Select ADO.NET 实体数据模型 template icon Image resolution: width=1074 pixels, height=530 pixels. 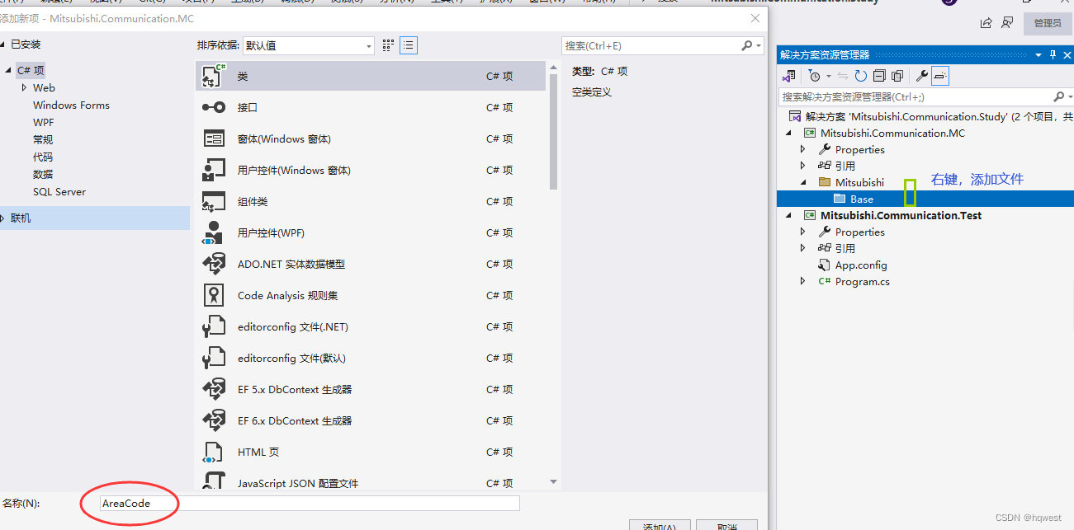pyautogui.click(x=214, y=264)
